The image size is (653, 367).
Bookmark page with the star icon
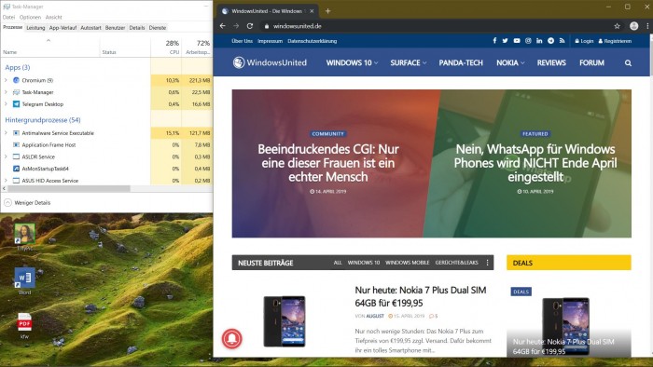click(x=617, y=26)
